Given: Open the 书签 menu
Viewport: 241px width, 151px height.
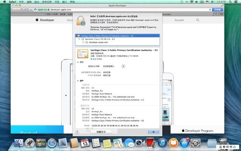Looking at the screenshot, I should point(57,2).
